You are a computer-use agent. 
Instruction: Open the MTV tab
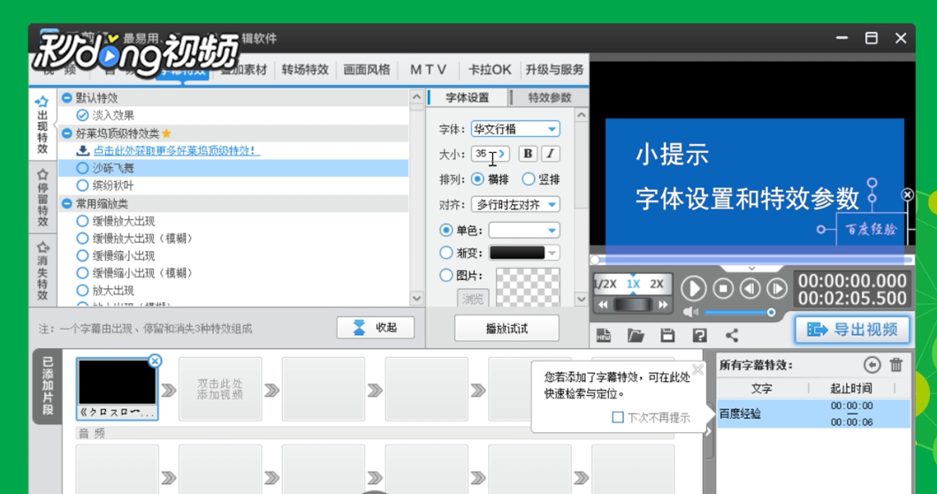pos(428,70)
